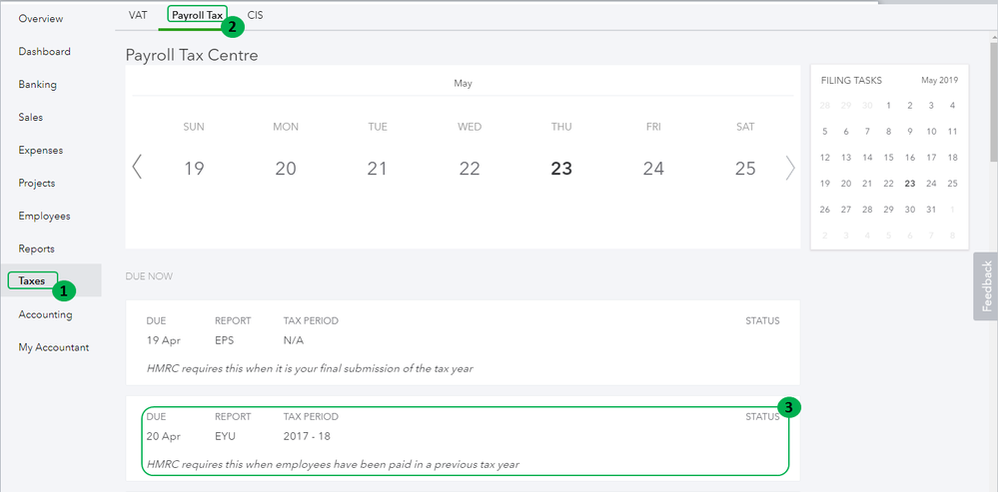Navigate to Reports in sidebar

[x=36, y=249]
